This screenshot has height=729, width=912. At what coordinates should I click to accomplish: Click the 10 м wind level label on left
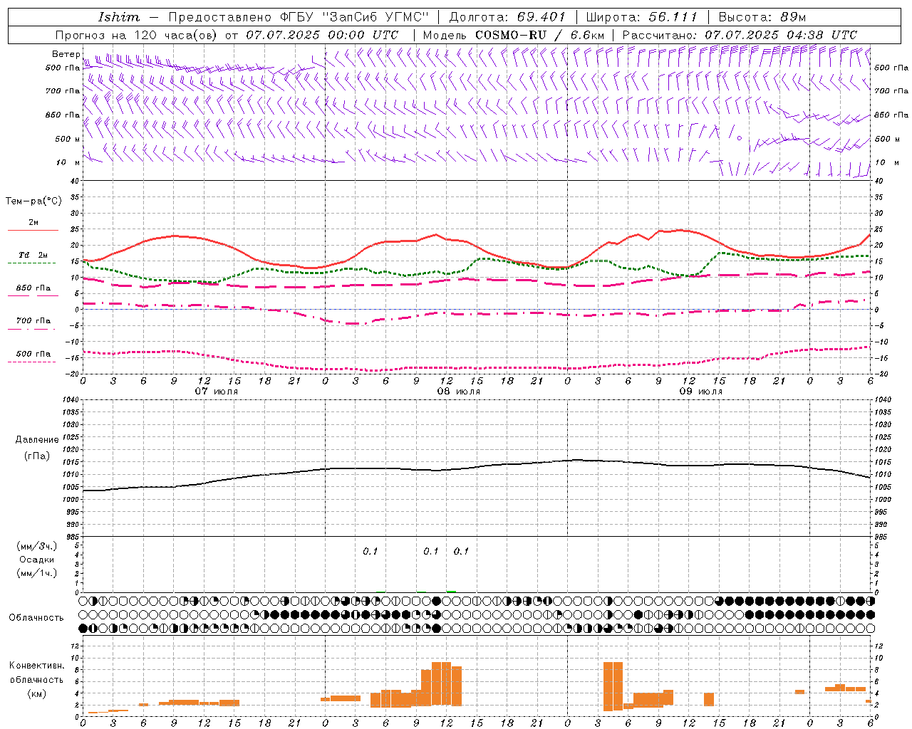[x=68, y=162]
